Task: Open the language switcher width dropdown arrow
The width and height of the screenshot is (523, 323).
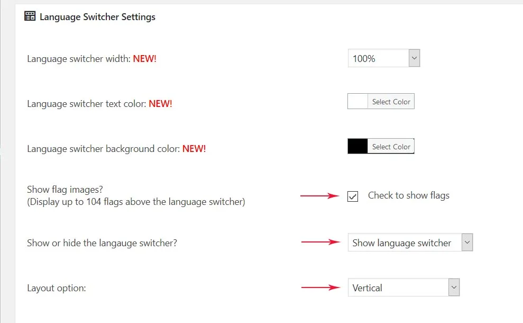Action: [x=414, y=58]
